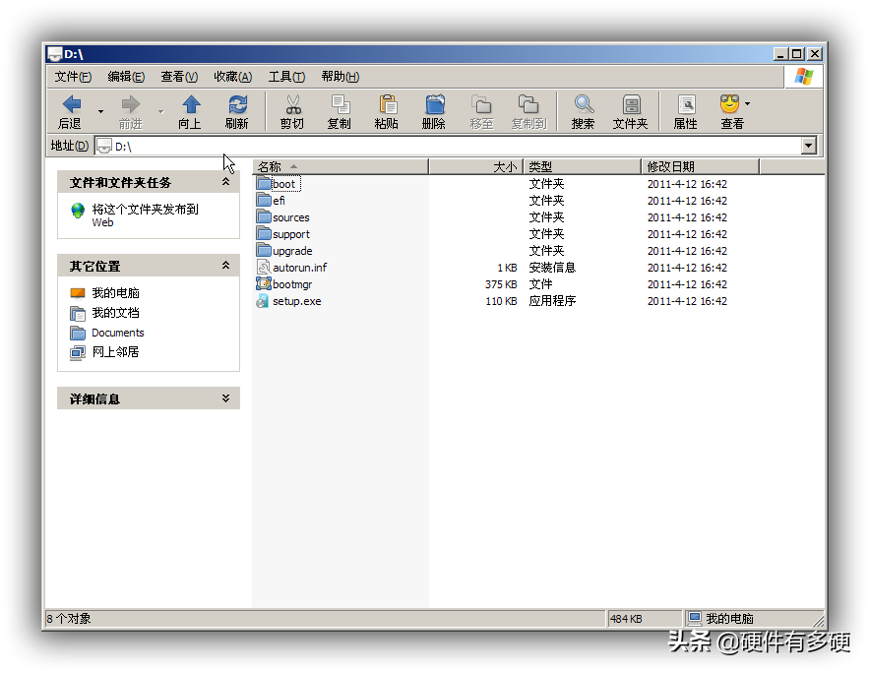
Task: Select the bootmgr file icon
Action: [264, 283]
